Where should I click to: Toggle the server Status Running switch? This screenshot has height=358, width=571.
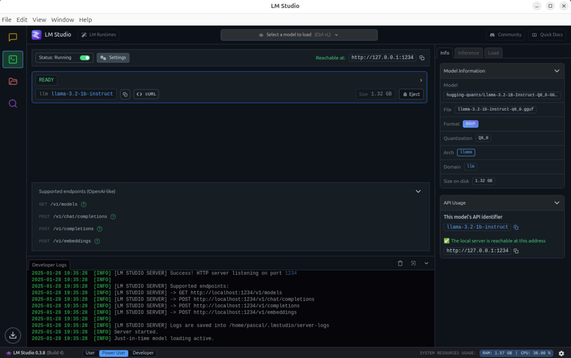85,58
